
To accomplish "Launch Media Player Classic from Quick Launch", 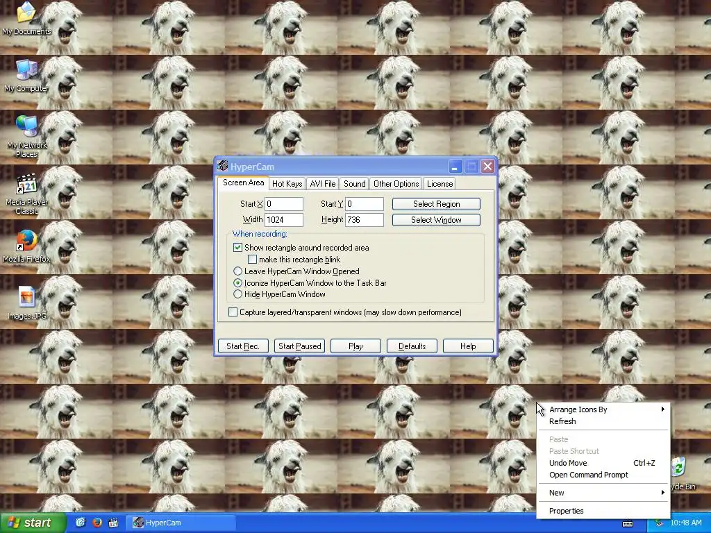I will coord(113,523).
